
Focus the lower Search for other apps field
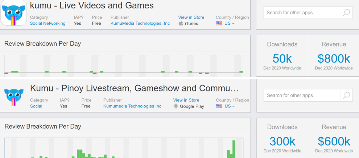point(302,96)
